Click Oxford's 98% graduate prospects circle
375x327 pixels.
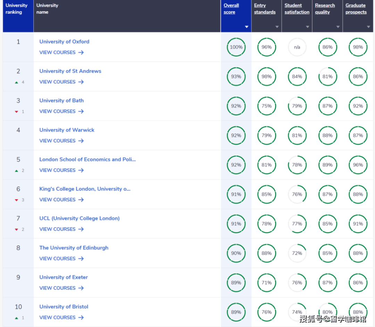tap(358, 47)
